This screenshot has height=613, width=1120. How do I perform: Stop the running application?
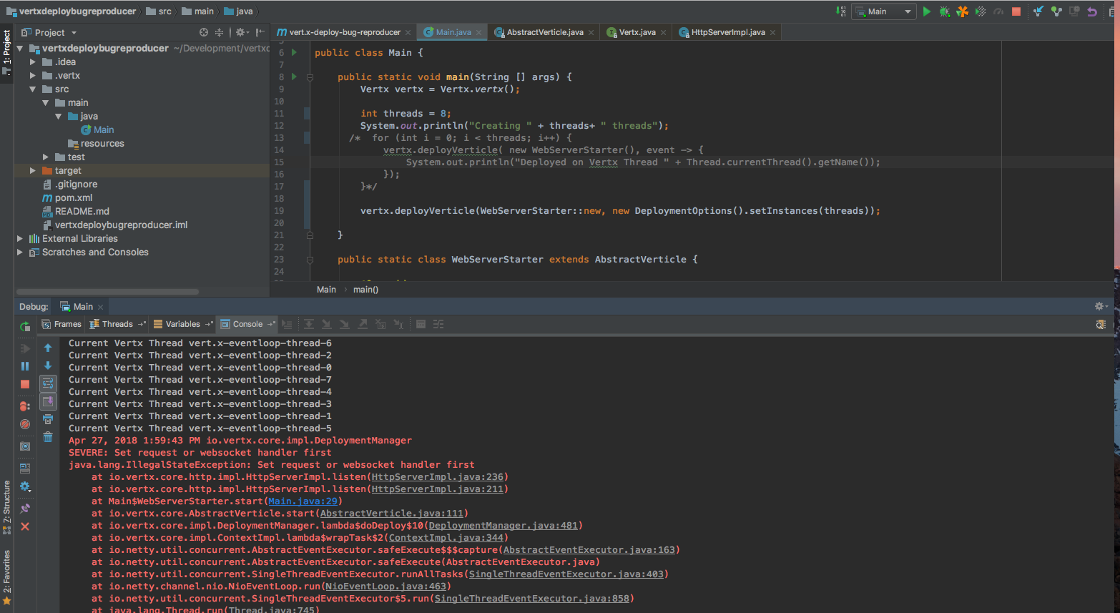pyautogui.click(x=1016, y=11)
